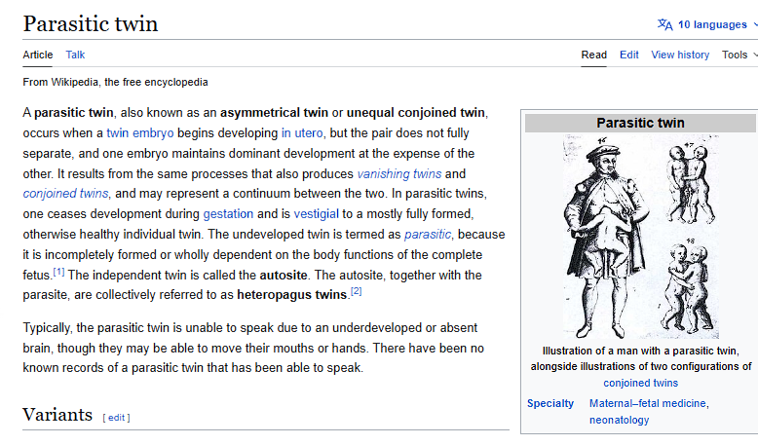Open the View history tab
Image resolution: width=758 pixels, height=445 pixels.
pyautogui.click(x=680, y=56)
